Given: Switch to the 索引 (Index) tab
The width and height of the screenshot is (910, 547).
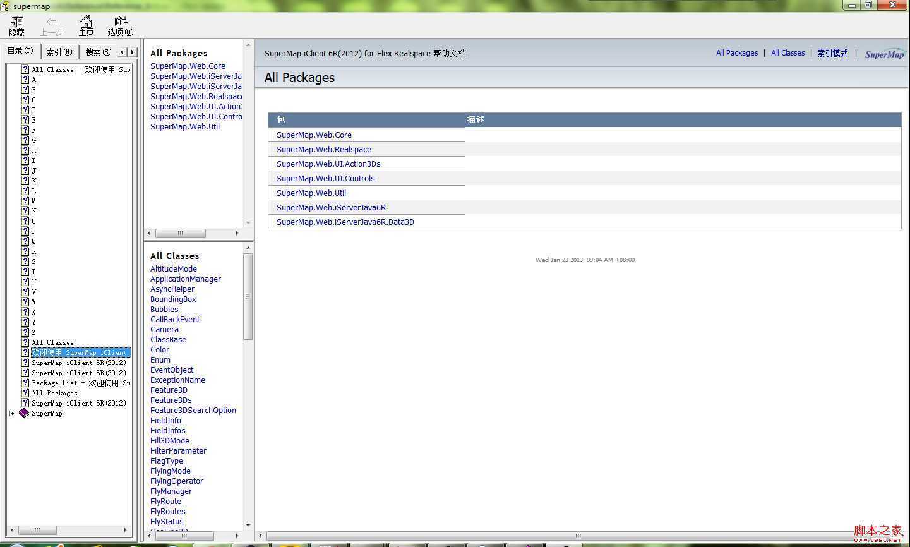Looking at the screenshot, I should click(59, 52).
